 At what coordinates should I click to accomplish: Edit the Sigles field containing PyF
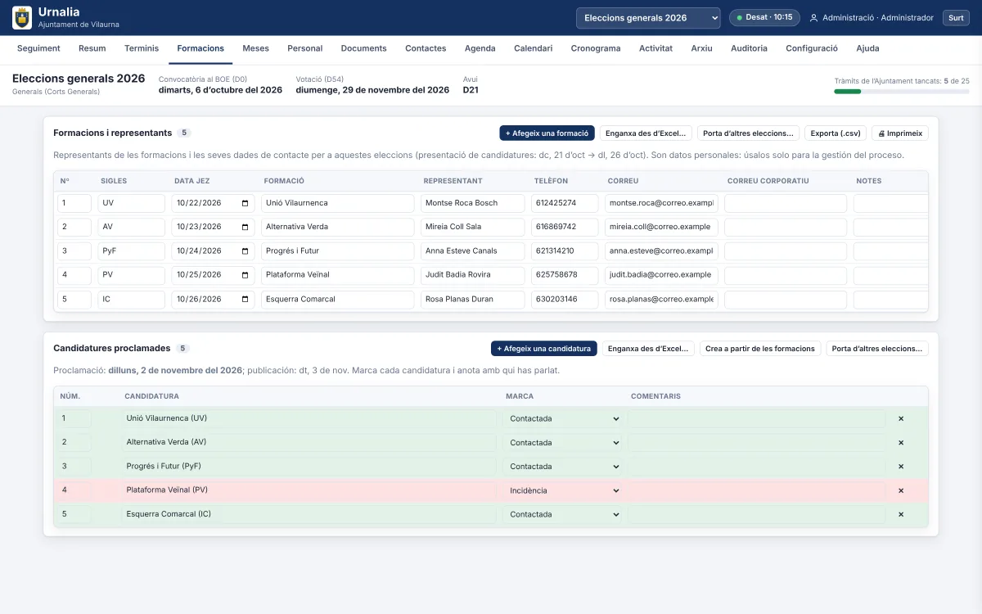[131, 251]
